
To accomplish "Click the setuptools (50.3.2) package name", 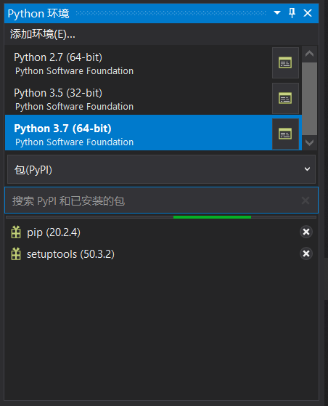I will pos(70,254).
